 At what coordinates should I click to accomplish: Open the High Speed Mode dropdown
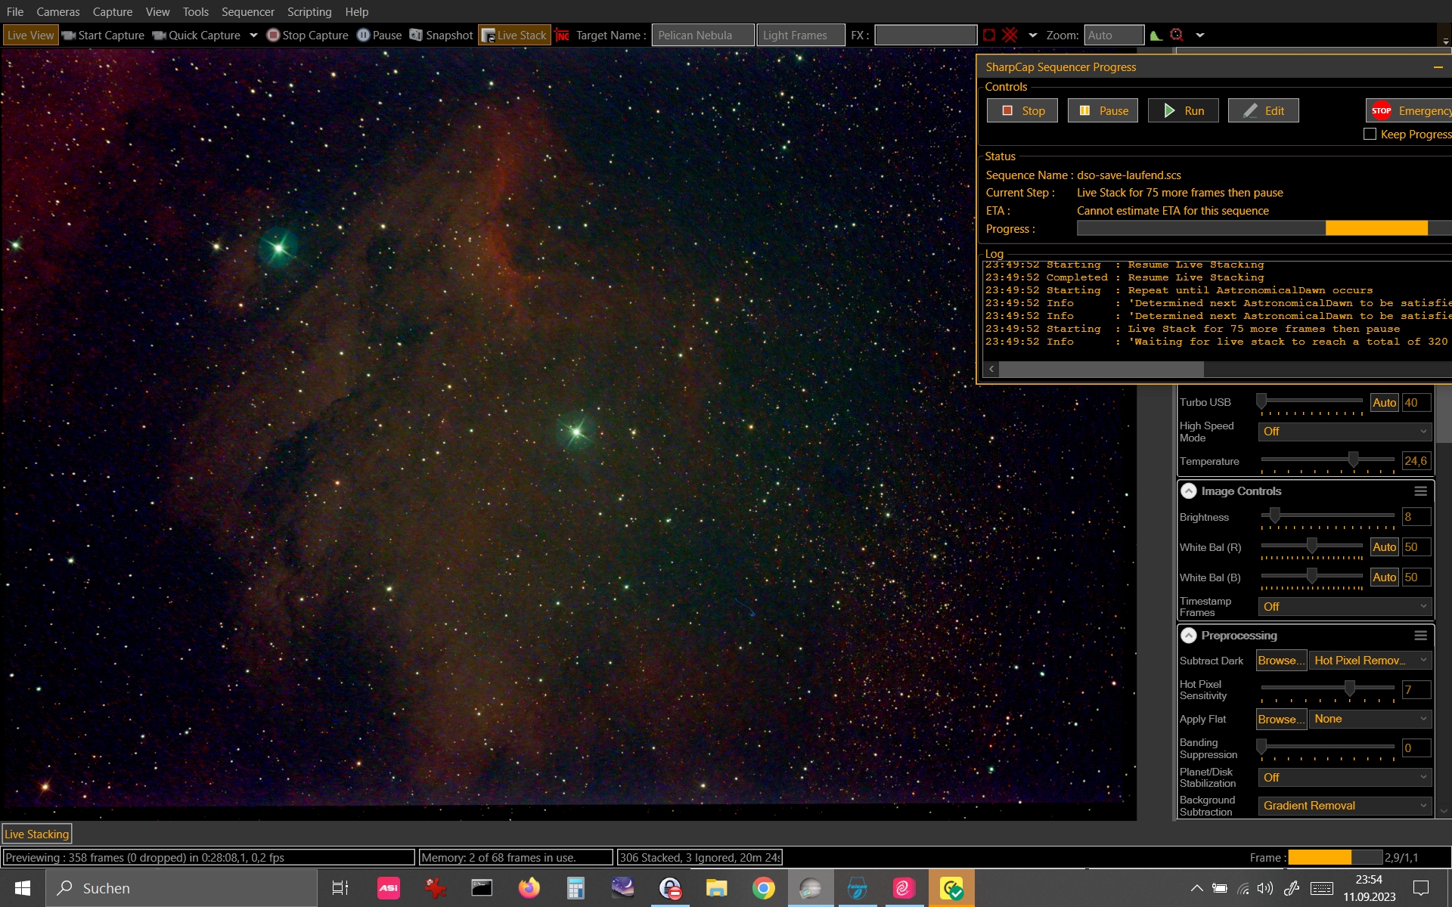tap(1345, 432)
